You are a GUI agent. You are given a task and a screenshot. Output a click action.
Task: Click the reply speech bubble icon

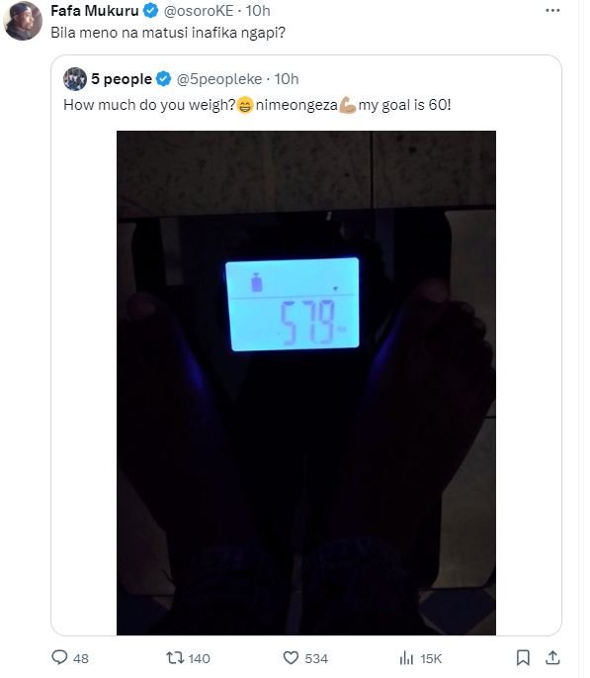pos(59,657)
